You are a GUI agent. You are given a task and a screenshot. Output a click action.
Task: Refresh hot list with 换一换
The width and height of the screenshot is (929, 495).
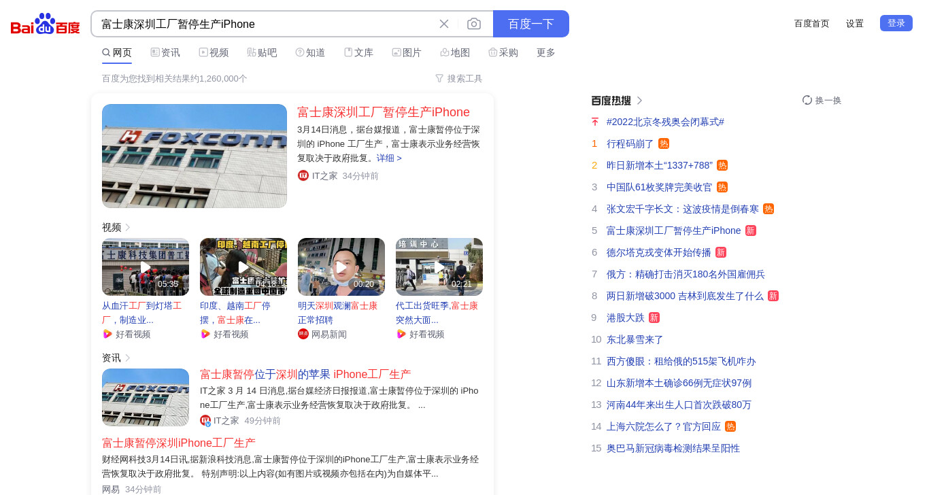click(x=822, y=100)
